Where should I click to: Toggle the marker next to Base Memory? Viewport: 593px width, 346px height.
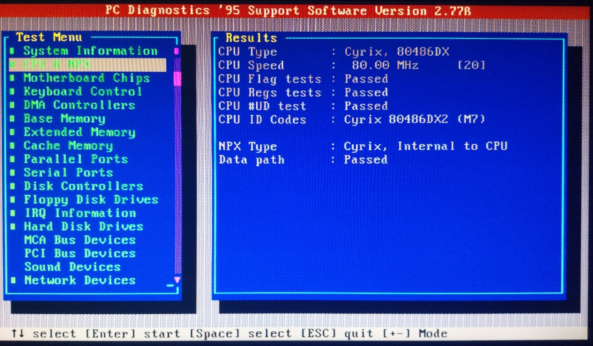pos(13,119)
